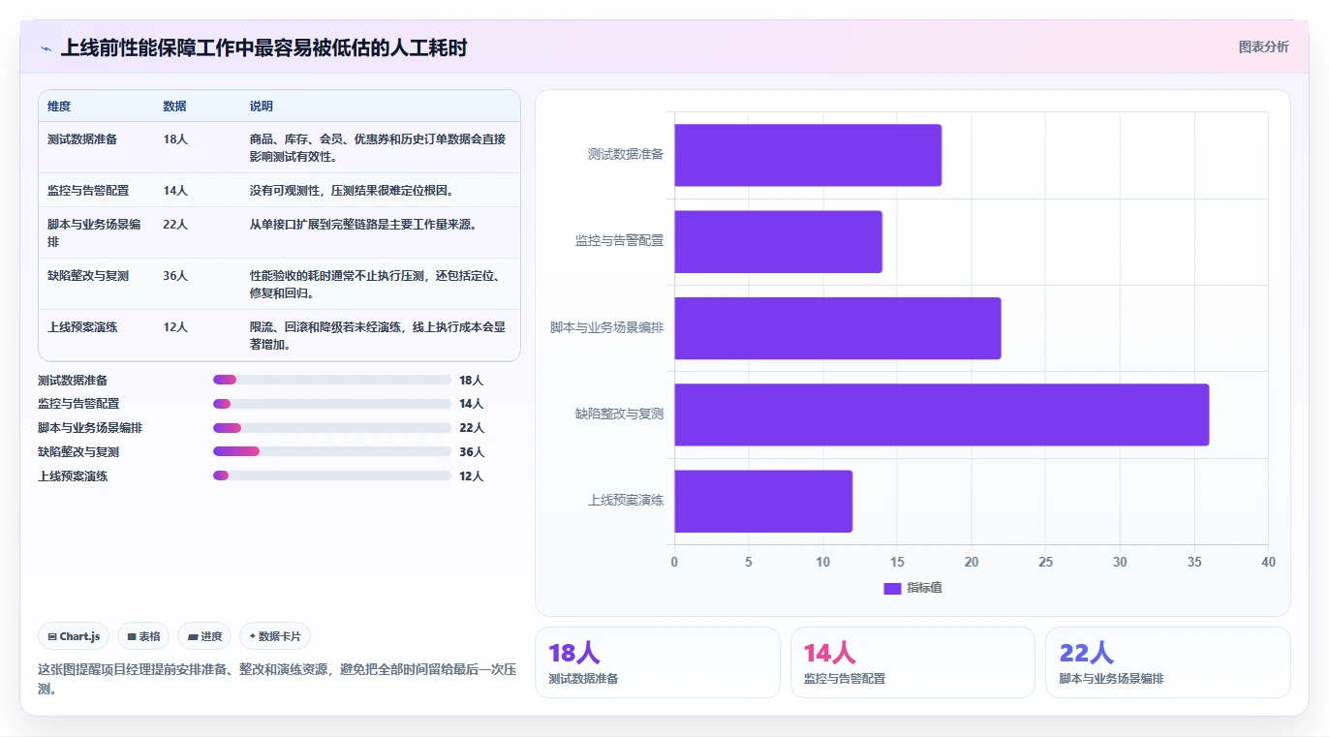Click the 指标值 legend label
The width and height of the screenshot is (1329, 737).
coord(924,589)
